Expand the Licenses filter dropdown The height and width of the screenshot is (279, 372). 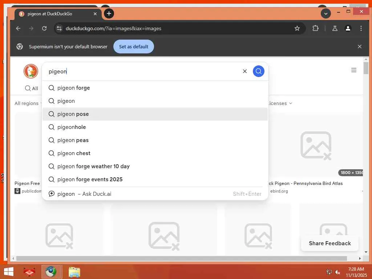[x=280, y=104]
